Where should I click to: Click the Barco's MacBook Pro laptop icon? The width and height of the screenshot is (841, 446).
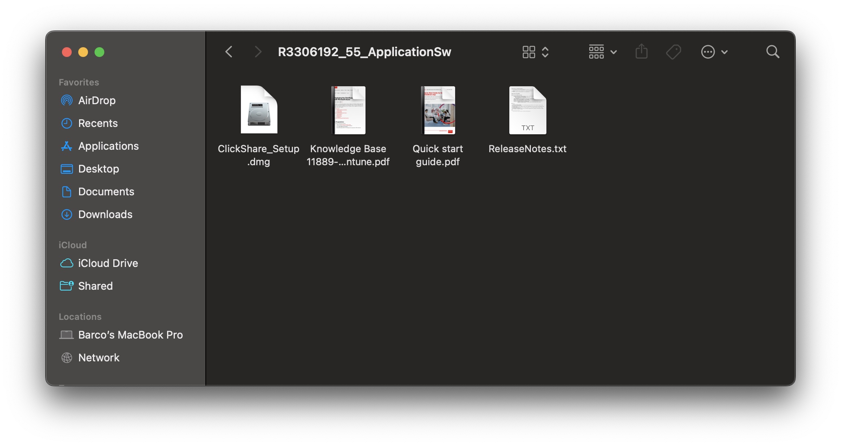pos(67,334)
